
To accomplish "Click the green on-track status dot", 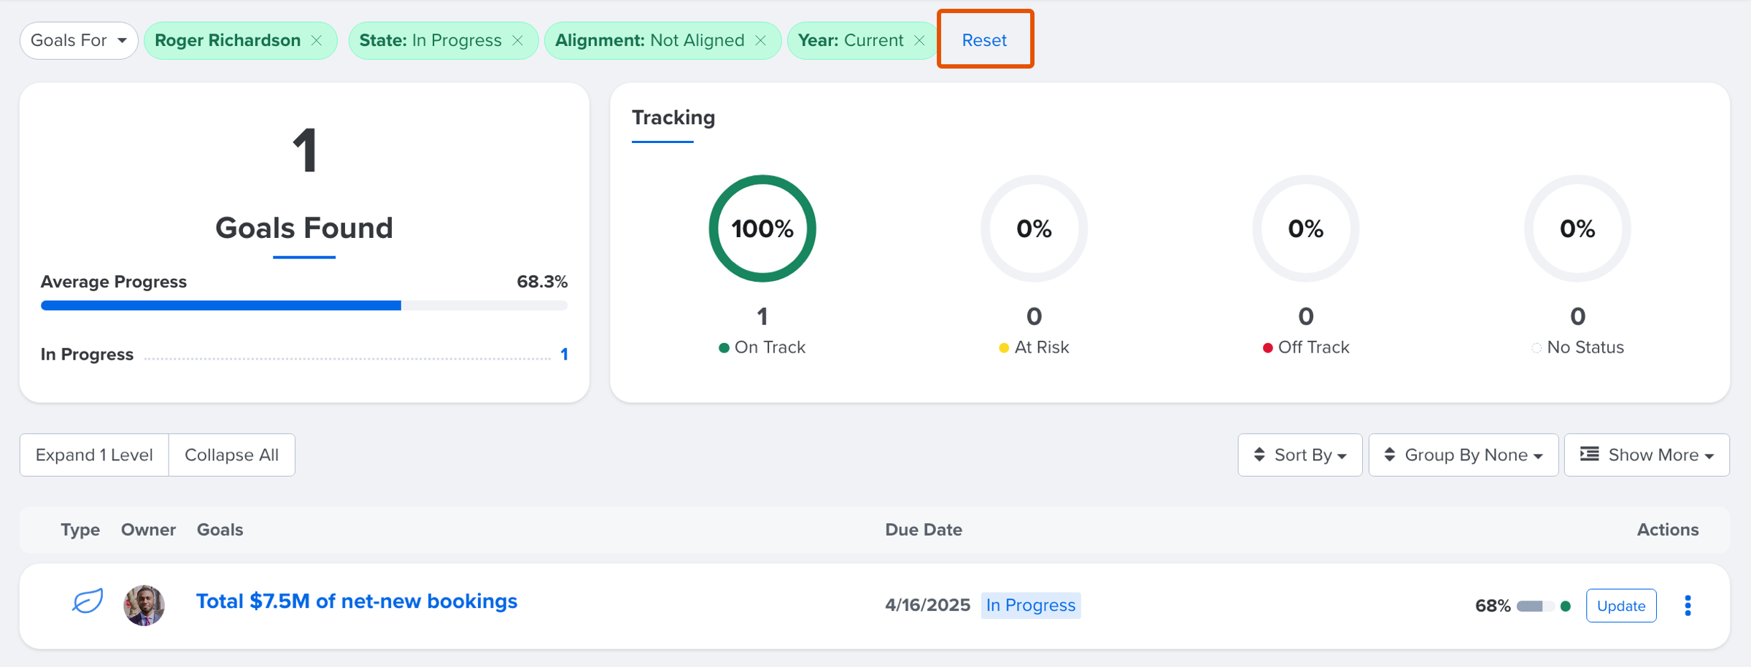I will pyautogui.click(x=1566, y=606).
